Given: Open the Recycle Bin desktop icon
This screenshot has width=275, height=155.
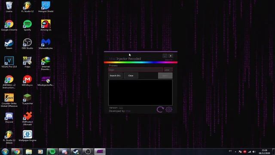Looking at the screenshot, I should click(9, 7).
